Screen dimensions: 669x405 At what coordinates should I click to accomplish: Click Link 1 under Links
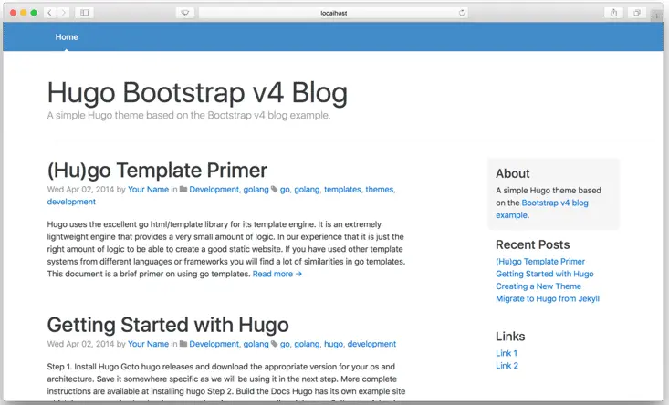point(507,353)
